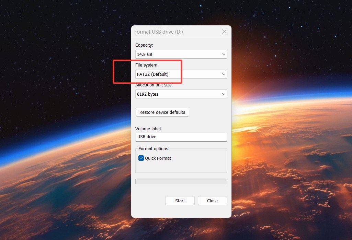
Task: Click the chevron arrow on the File system field
Action: click(x=224, y=74)
